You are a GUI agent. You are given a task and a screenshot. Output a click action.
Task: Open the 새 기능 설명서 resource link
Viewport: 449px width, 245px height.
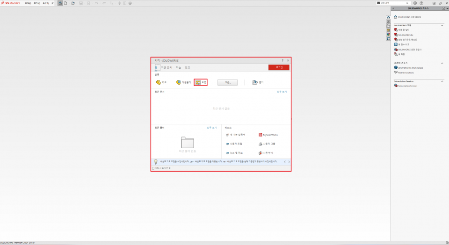point(235,135)
